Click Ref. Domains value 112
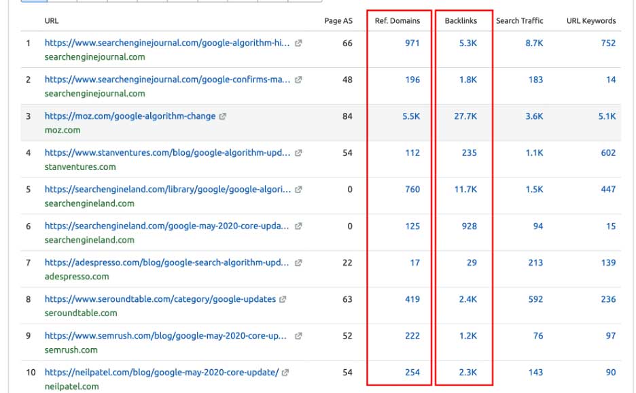 point(412,153)
